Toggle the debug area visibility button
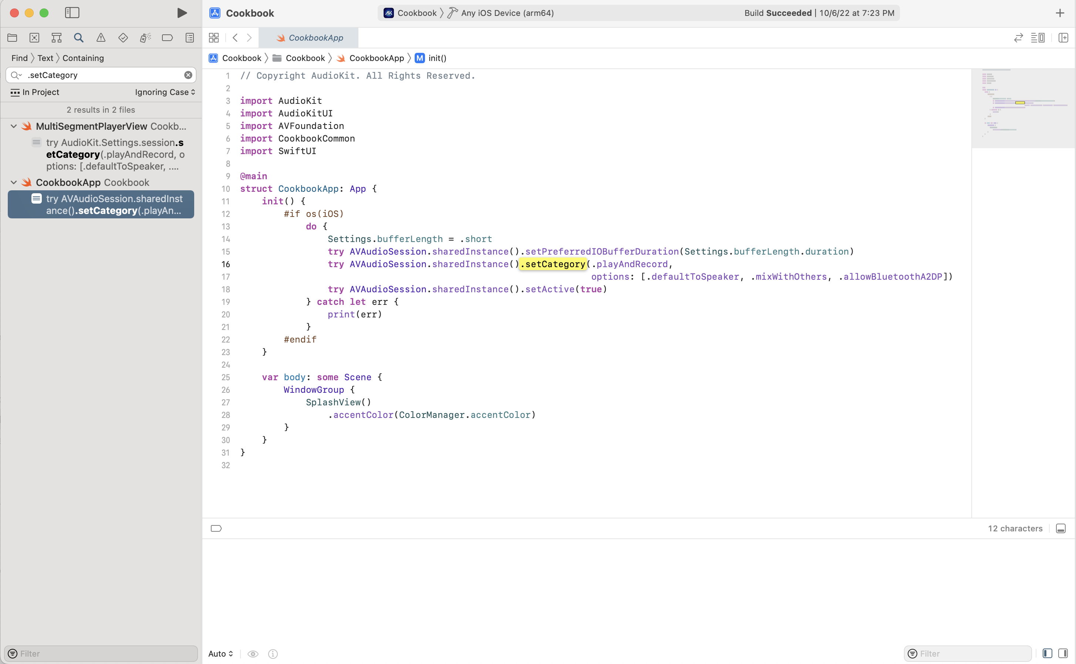Viewport: 1076px width, 664px height. (1060, 528)
